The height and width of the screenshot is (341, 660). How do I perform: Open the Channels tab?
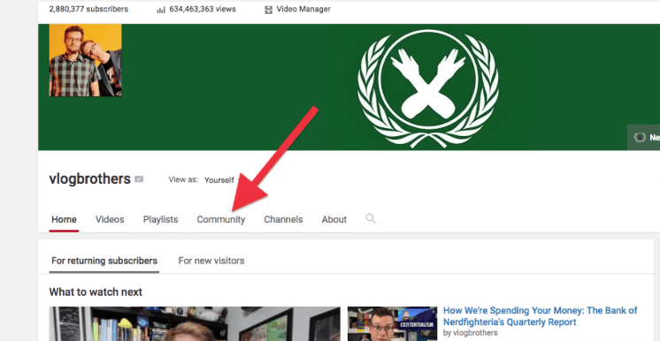point(283,219)
